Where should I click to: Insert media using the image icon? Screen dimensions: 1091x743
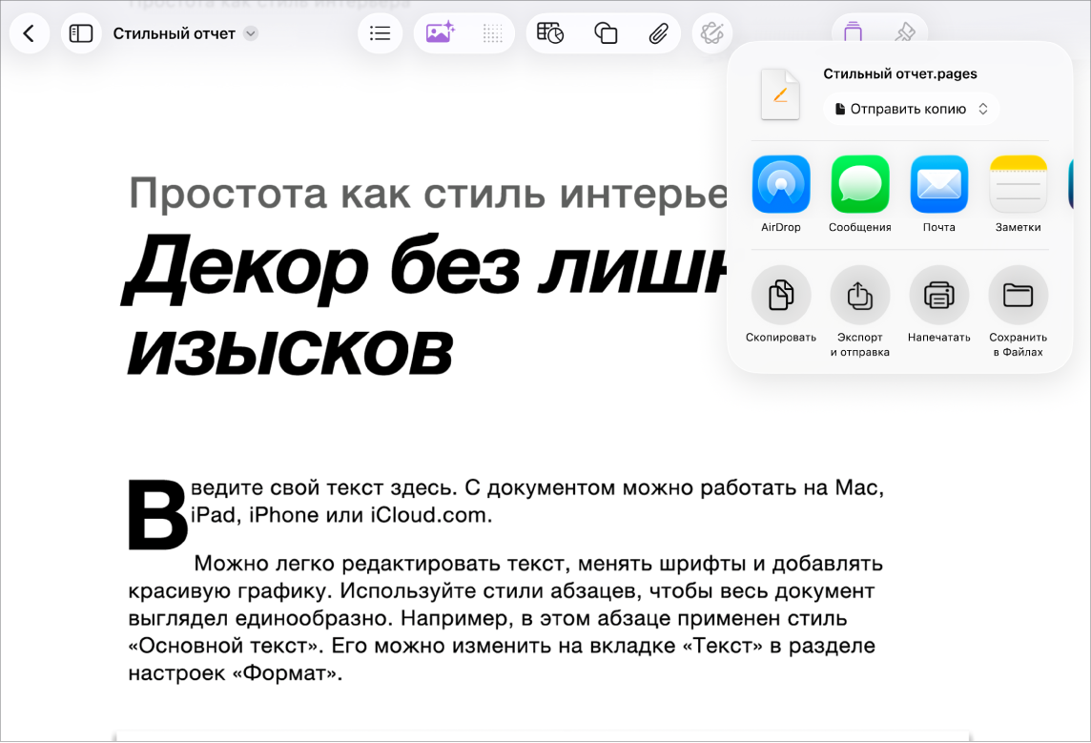[440, 33]
